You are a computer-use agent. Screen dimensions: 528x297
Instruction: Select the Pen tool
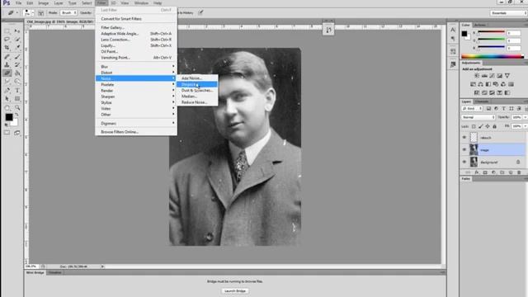point(7,90)
